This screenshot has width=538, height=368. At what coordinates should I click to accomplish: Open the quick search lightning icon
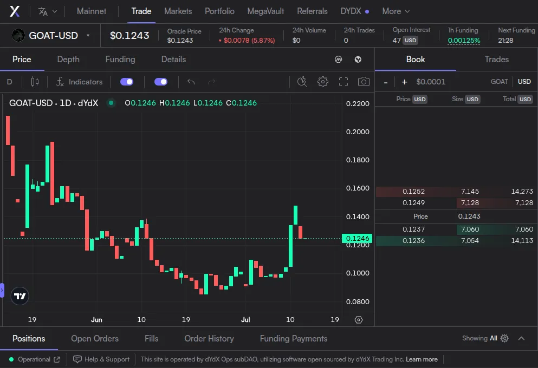302,82
